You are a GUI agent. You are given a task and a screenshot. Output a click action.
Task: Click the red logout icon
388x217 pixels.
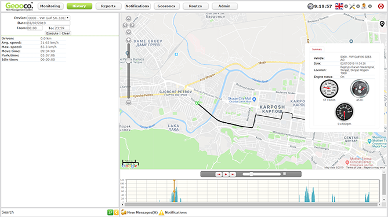(381, 6)
